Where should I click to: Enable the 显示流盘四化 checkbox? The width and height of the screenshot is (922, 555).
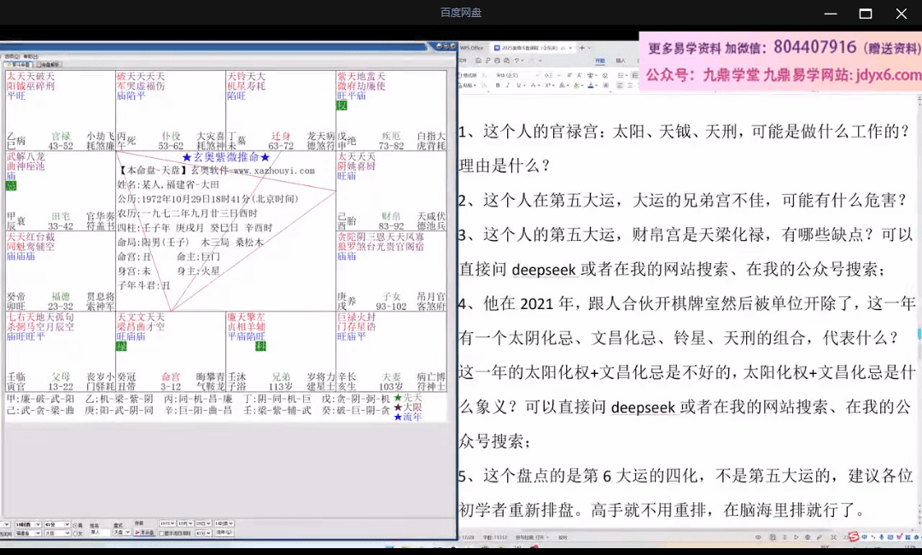point(162,531)
